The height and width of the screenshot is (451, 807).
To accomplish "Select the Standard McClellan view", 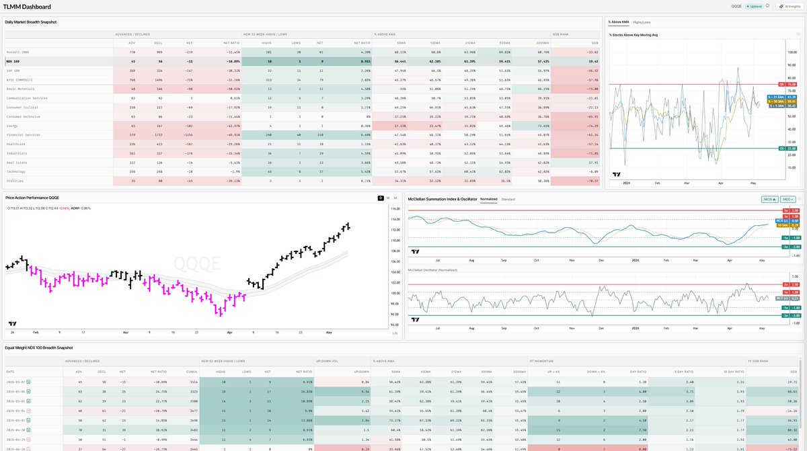I will click(508, 199).
